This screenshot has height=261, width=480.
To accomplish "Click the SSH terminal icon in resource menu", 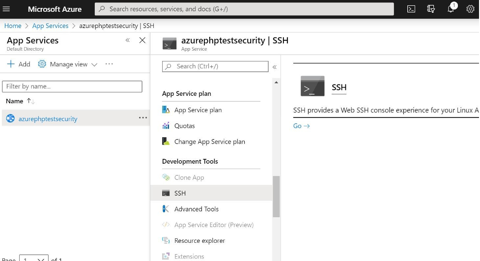I will tap(166, 193).
